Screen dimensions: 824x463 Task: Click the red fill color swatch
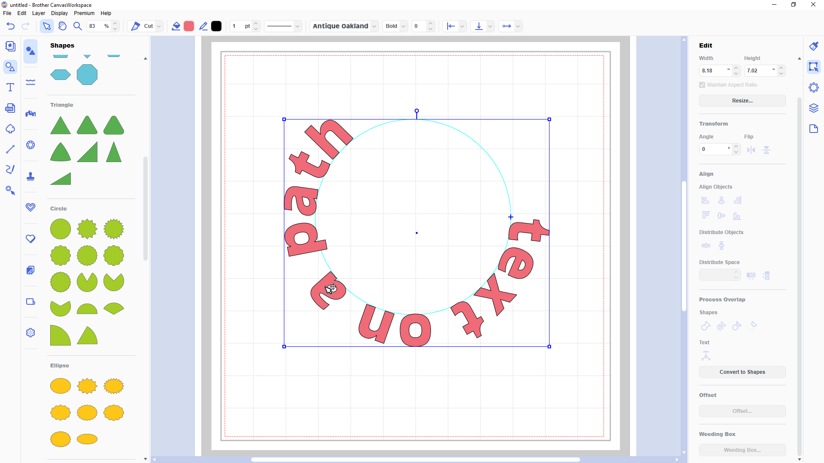point(189,26)
